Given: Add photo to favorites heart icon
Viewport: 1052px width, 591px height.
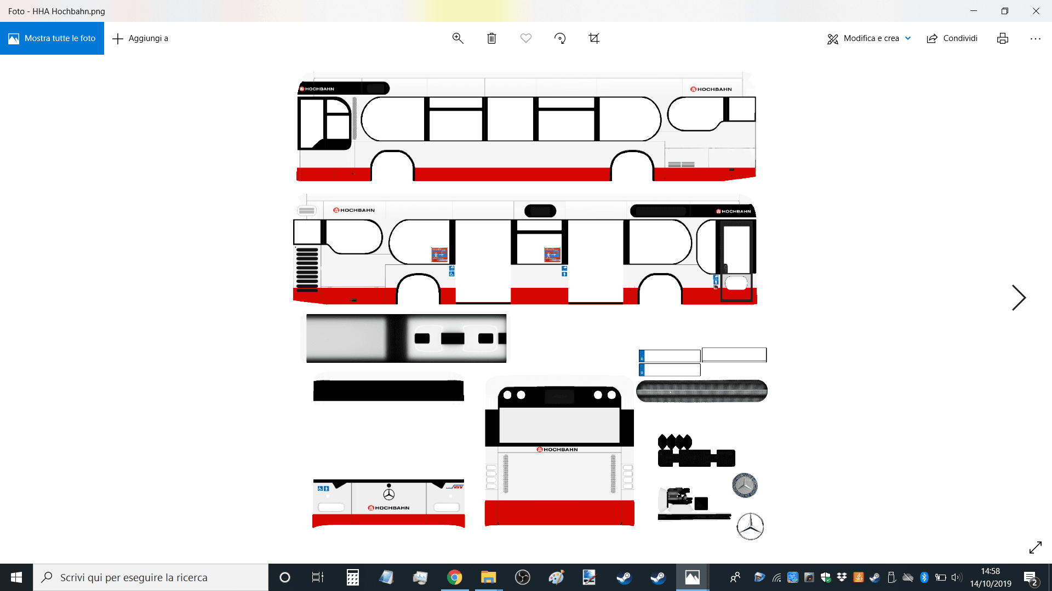Looking at the screenshot, I should (x=525, y=38).
